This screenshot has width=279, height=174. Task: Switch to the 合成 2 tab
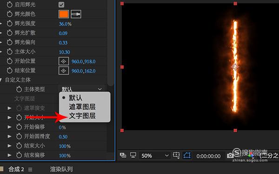click(x=16, y=169)
